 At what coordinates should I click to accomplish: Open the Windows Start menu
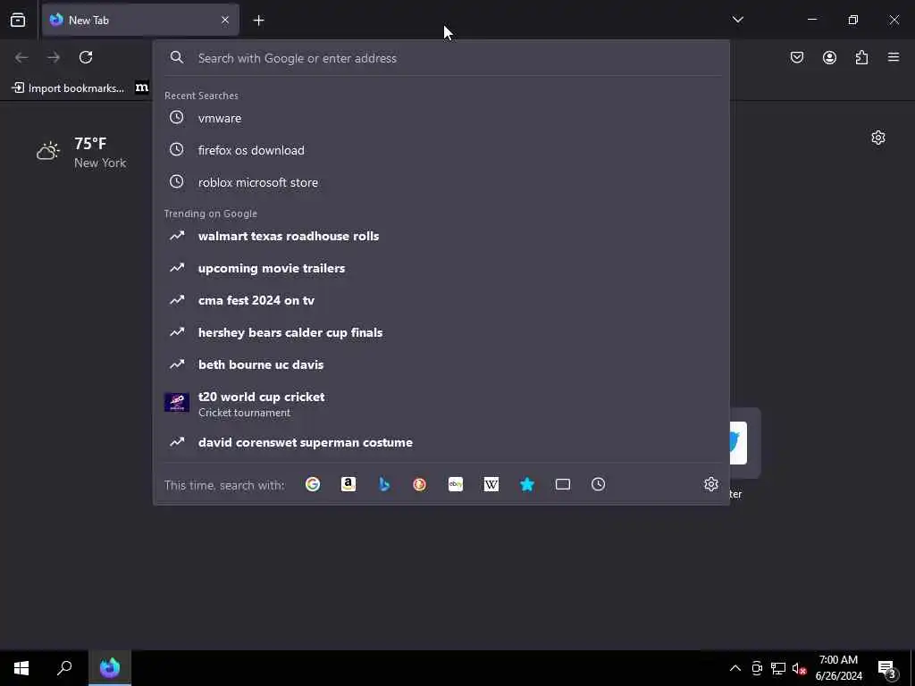pyautogui.click(x=21, y=668)
